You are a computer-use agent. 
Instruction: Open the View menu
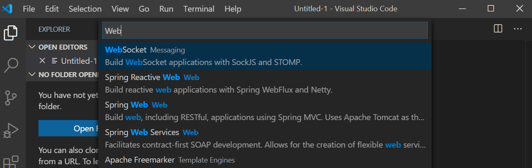(x=120, y=8)
